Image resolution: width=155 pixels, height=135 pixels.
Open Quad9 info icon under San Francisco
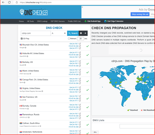pyautogui.click(x=25, y=100)
